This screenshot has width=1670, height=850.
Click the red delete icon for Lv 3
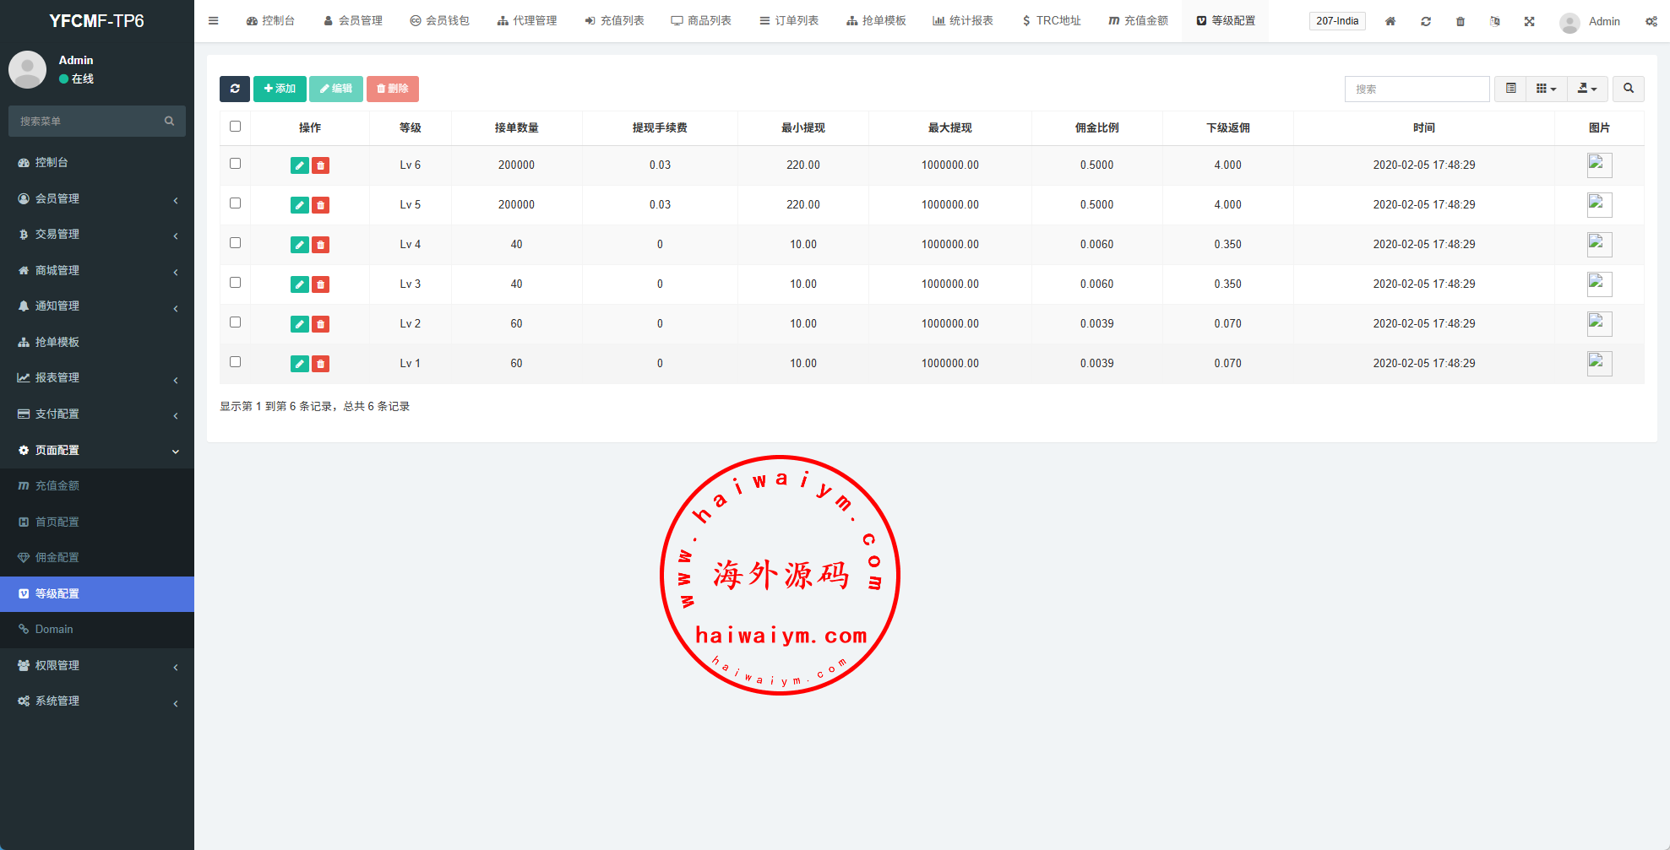(x=320, y=284)
